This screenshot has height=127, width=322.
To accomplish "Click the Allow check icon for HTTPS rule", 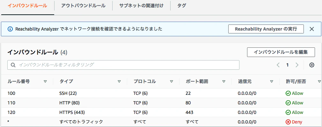I will (x=288, y=112).
